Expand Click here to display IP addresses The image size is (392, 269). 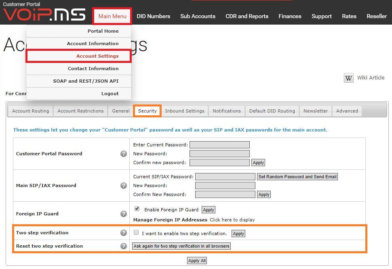coord(232,220)
